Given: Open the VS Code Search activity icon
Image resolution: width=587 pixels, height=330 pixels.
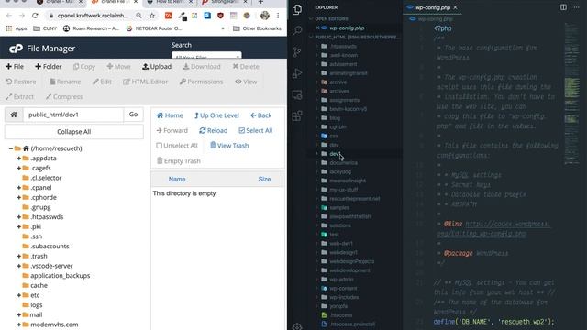Looking at the screenshot, I should coord(297,30).
